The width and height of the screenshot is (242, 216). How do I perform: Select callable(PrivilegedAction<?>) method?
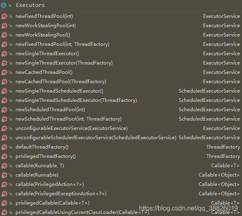pos(50,184)
